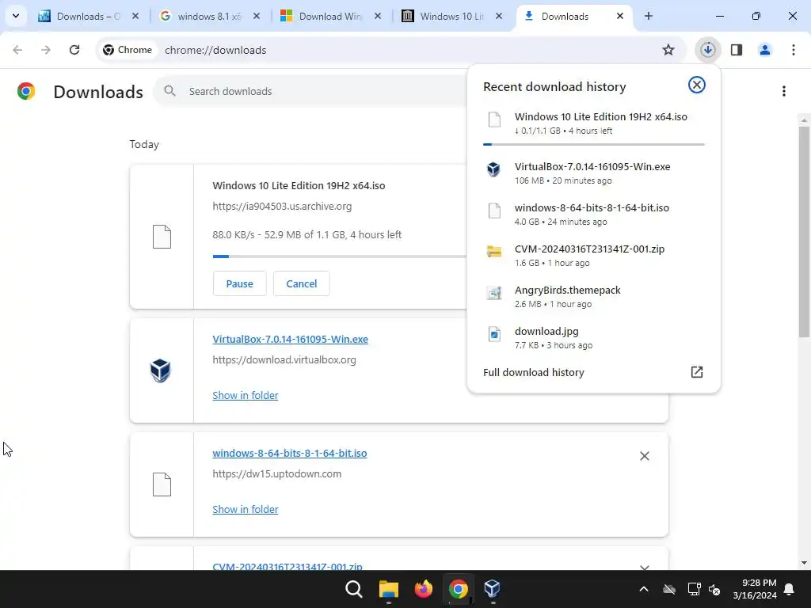The height and width of the screenshot is (608, 811).
Task: Toggle the downloads toolbar bubble icon
Action: [x=707, y=50]
